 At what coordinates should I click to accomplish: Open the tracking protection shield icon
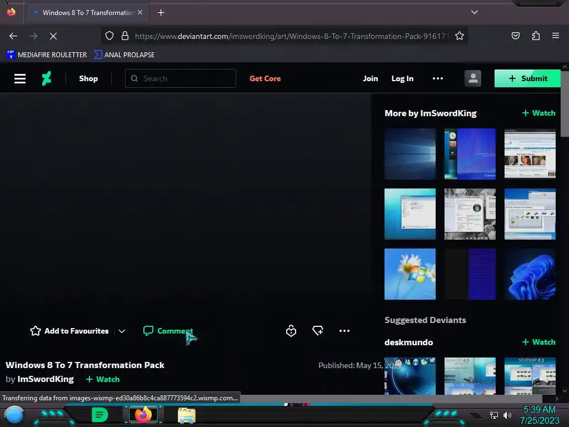coord(109,36)
